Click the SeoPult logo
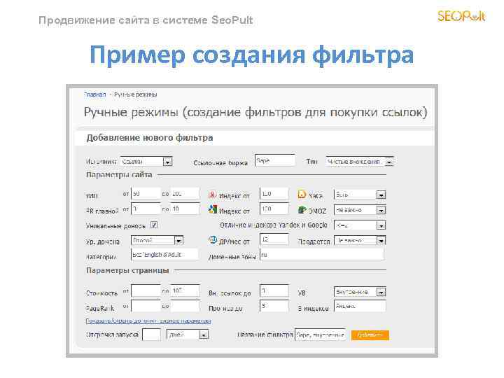The width and height of the screenshot is (504, 378). (x=461, y=15)
